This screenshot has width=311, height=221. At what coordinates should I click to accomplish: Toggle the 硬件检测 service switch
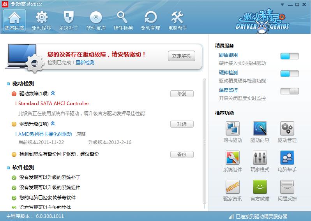point(289,74)
